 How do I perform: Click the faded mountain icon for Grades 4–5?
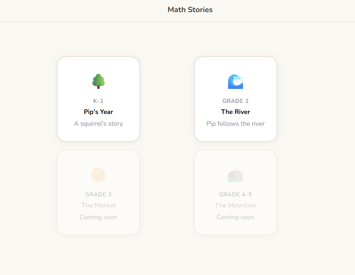point(235,175)
